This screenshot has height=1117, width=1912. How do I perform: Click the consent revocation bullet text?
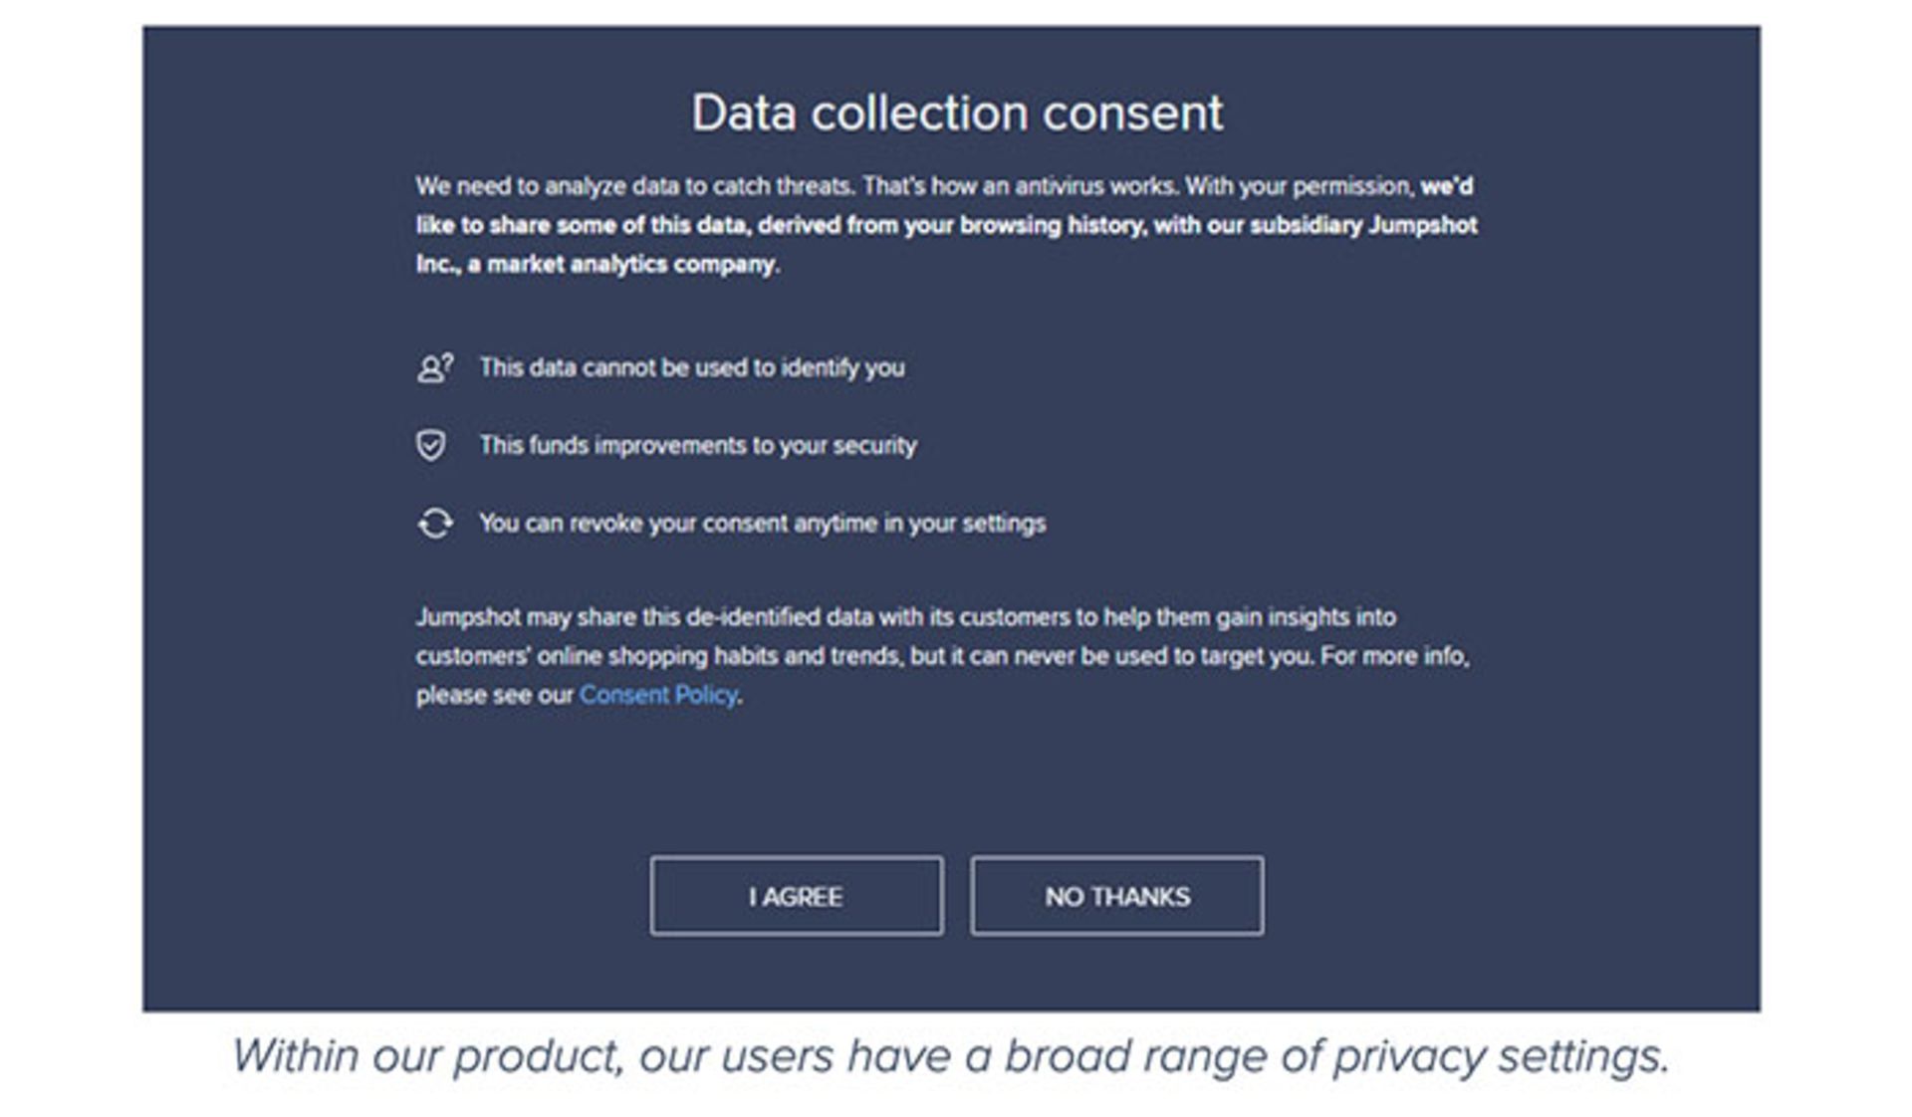[765, 522]
